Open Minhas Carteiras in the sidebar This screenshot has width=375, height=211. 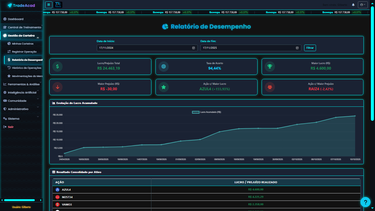point(23,44)
